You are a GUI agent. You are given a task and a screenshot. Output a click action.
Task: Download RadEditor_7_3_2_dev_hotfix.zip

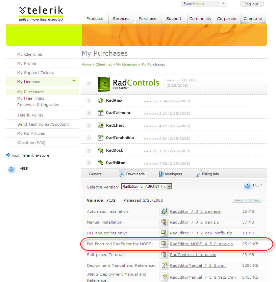[x=201, y=233]
